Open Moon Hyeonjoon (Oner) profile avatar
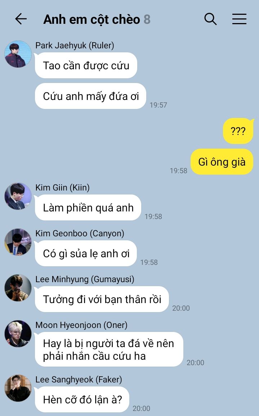259x416 pixels. click(x=18, y=334)
